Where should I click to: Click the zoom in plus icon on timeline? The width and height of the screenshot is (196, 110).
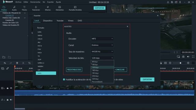(188, 63)
